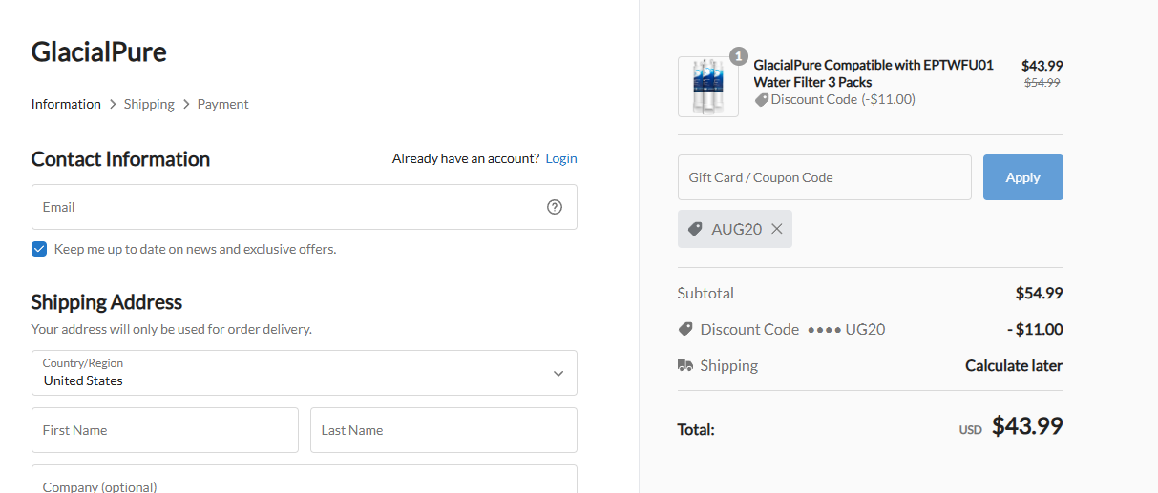Click the Subtotal value $54.99
This screenshot has height=493, width=1158.
click(1040, 293)
